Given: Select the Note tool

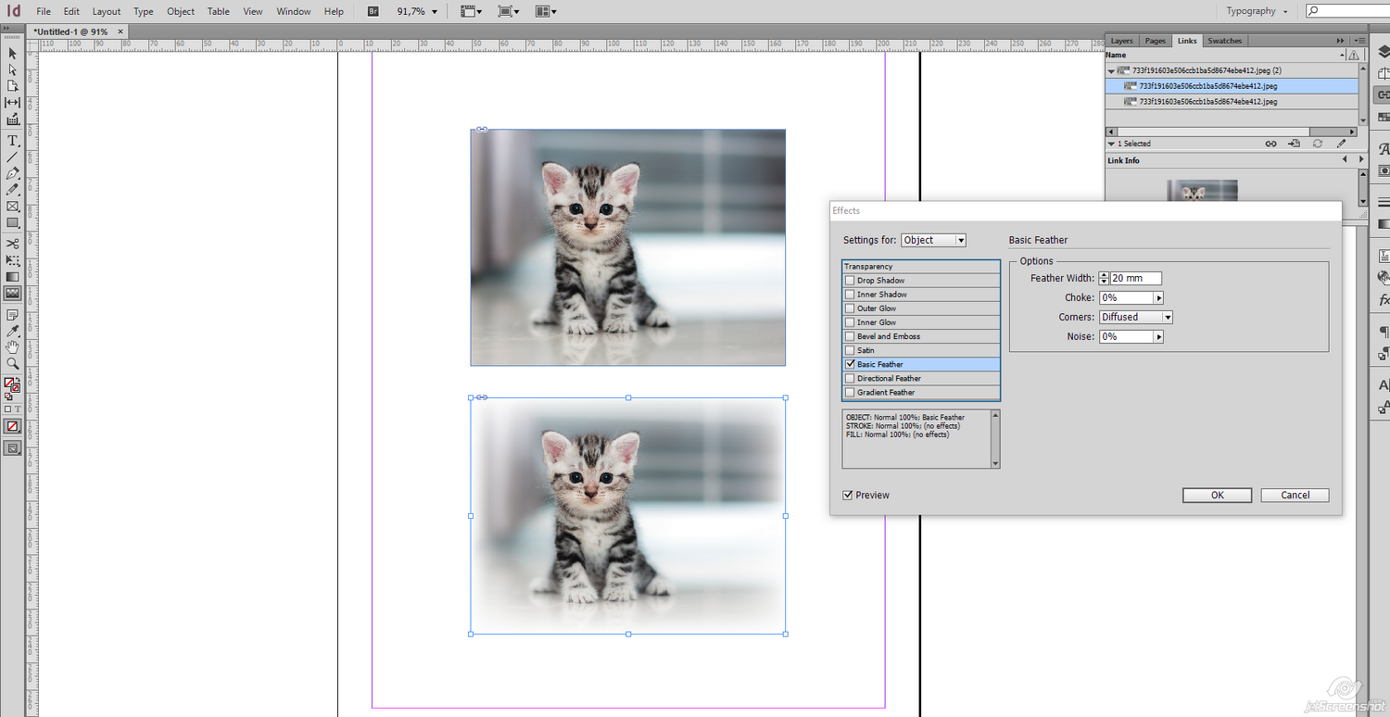Looking at the screenshot, I should click(13, 315).
